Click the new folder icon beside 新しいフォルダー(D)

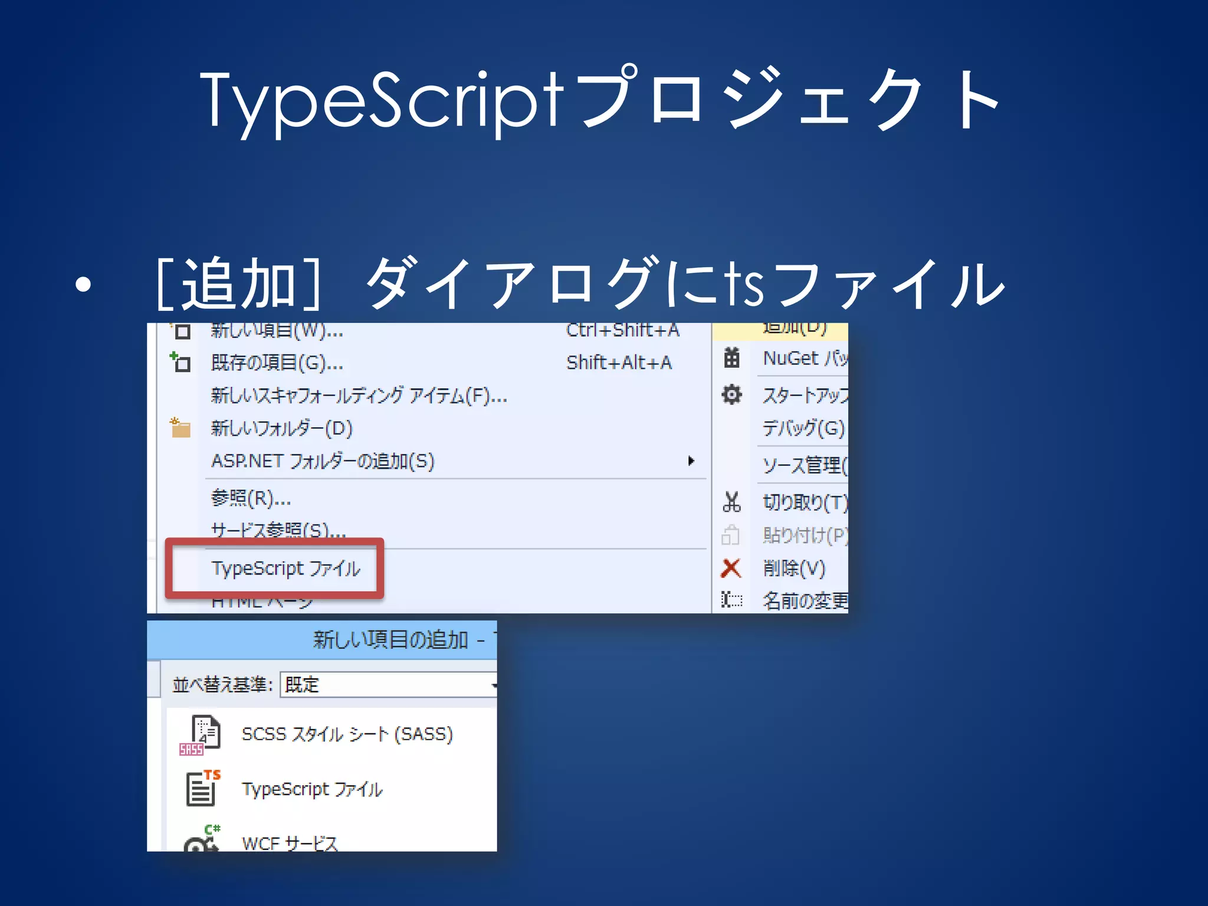(x=180, y=427)
